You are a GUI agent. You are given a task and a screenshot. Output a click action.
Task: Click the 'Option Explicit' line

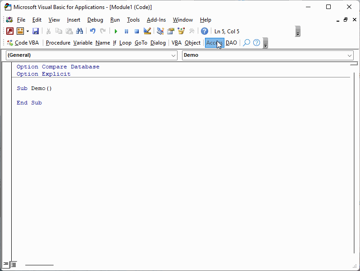coord(44,74)
